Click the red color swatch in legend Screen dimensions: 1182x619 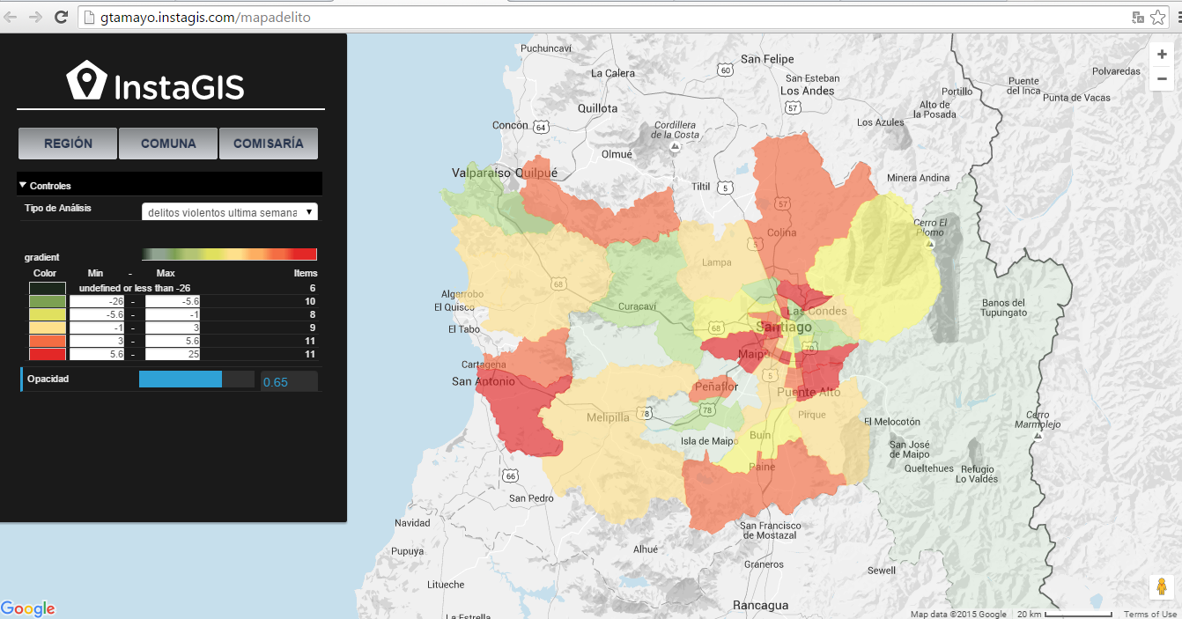point(48,354)
